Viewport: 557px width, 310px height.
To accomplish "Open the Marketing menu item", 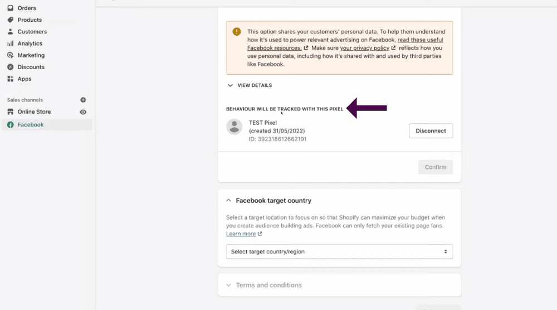I will click(31, 55).
